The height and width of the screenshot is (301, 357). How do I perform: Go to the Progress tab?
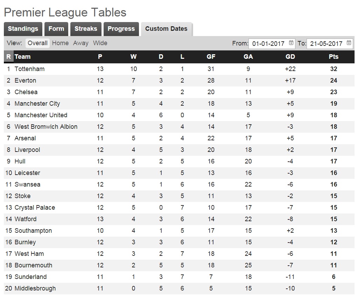pos(121,29)
